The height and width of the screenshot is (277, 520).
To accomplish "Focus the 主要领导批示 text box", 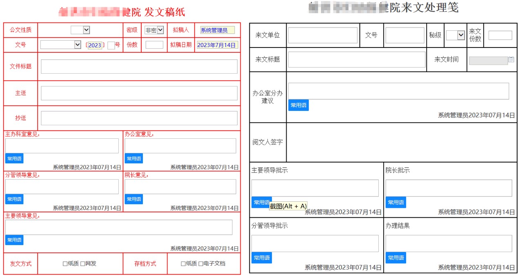I will (x=315, y=188).
